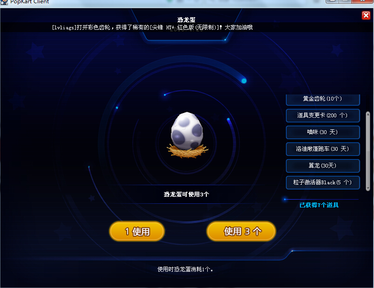Screen dimensions: 374x288
Task: Select the 粒子激活器Black (5 个) reward entry
Action: tap(323, 182)
